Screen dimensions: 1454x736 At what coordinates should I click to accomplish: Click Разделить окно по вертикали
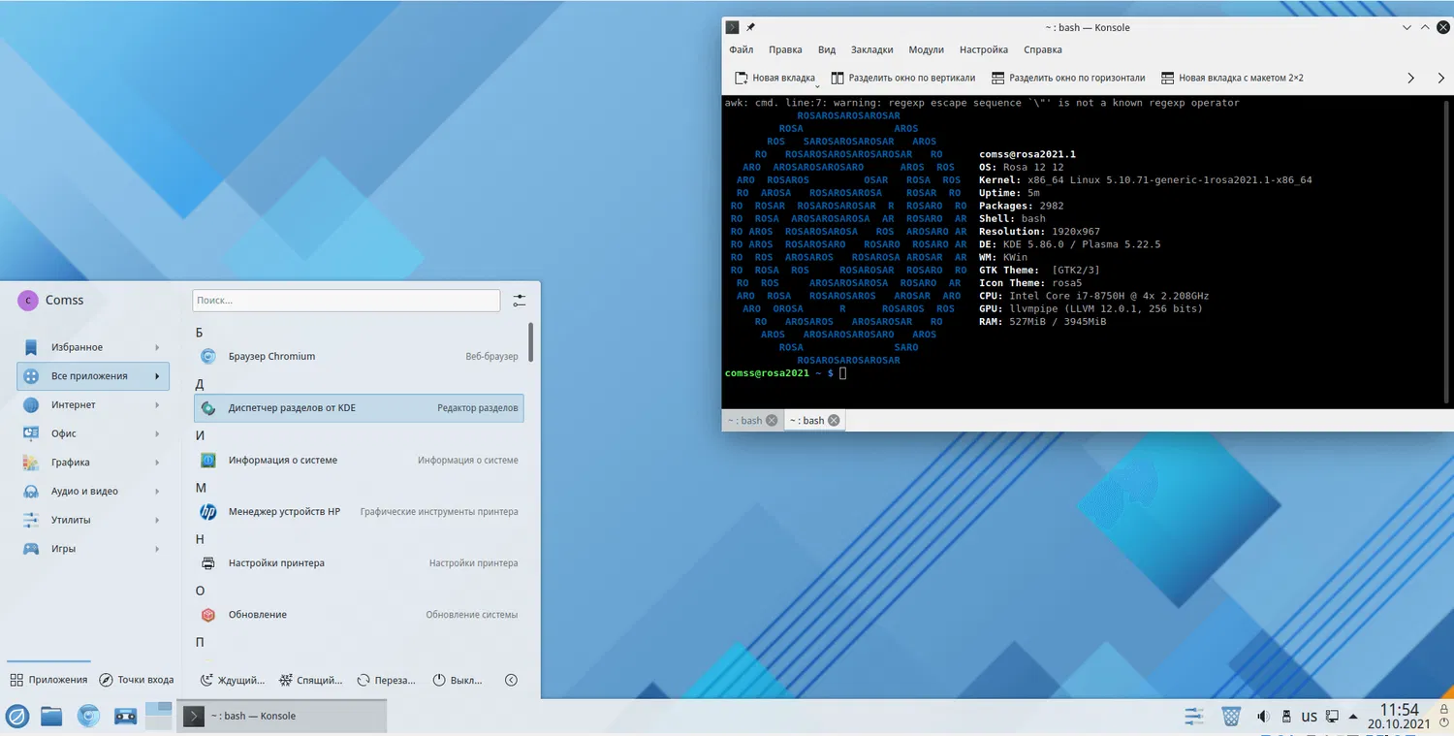click(903, 78)
